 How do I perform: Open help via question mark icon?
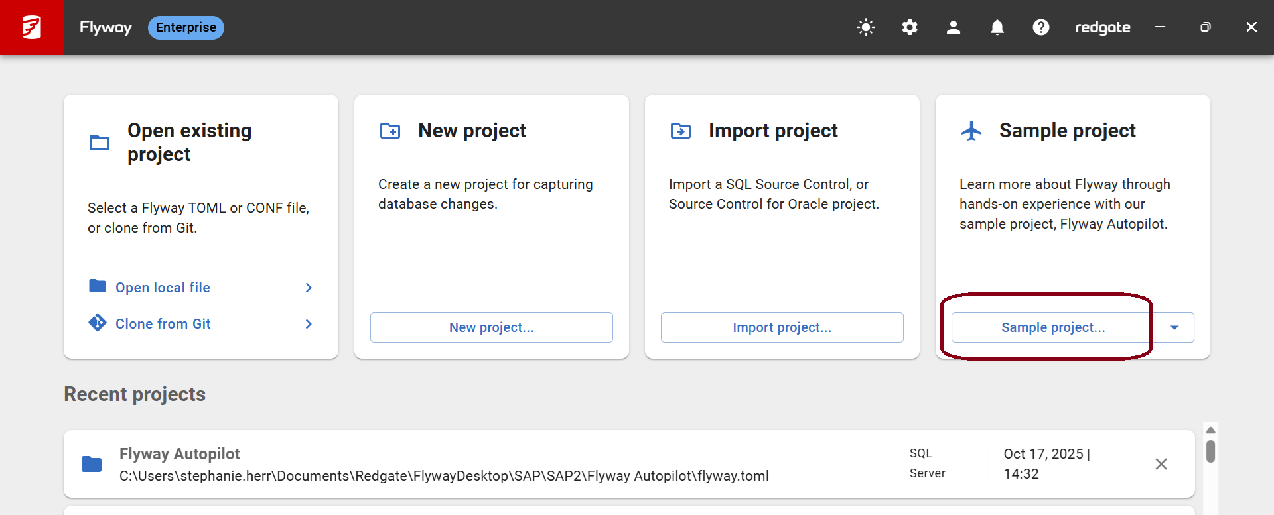pyautogui.click(x=1041, y=27)
